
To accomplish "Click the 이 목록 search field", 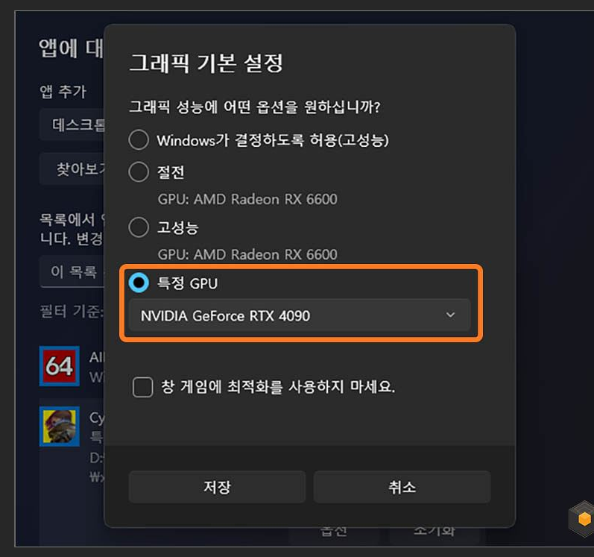I will tap(72, 271).
